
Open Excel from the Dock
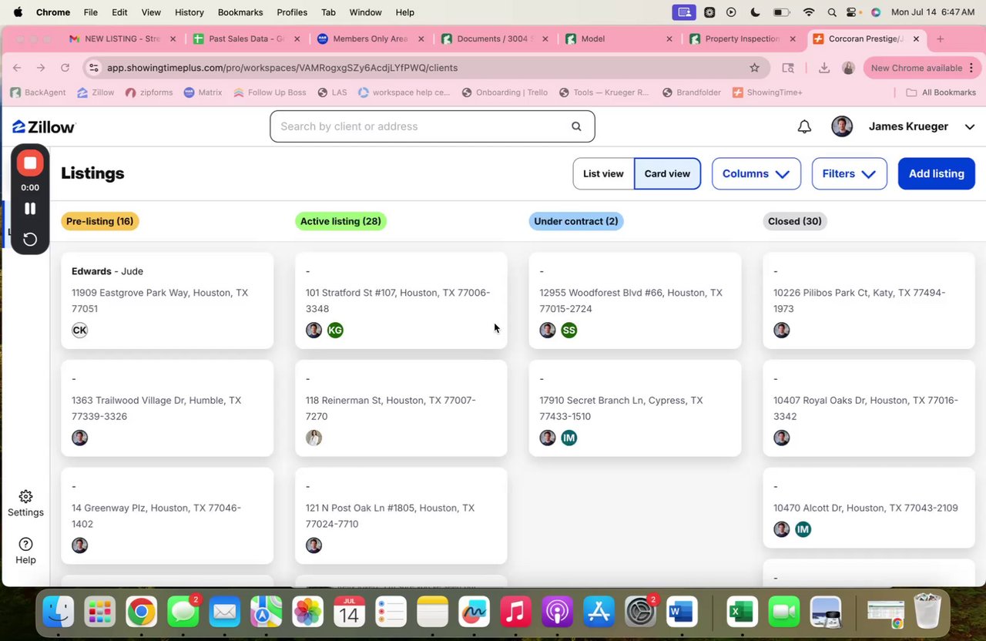point(742,612)
